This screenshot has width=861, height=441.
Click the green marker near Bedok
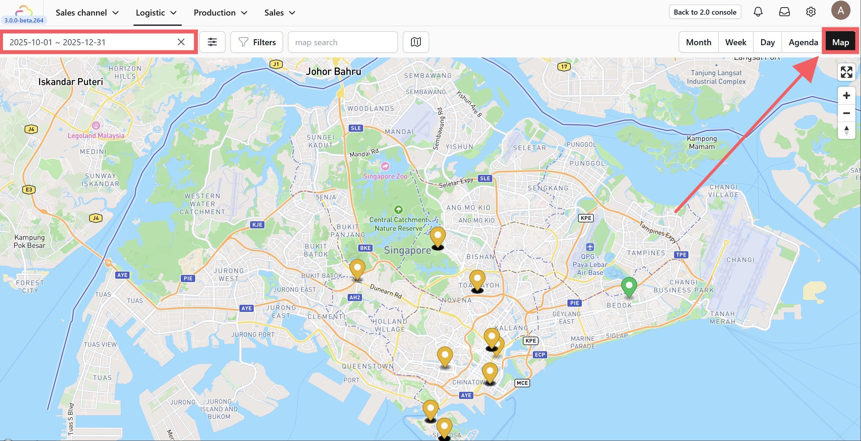[629, 287]
